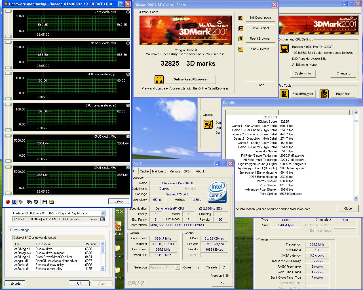Close the Details dialog with its Close button
Screen dimensions: 363x290
pos(348,209)
